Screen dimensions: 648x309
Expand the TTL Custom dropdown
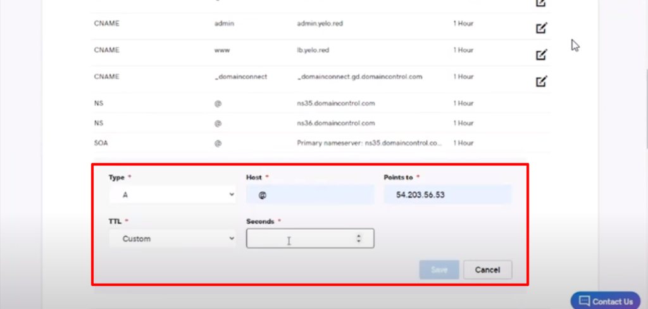(x=172, y=239)
